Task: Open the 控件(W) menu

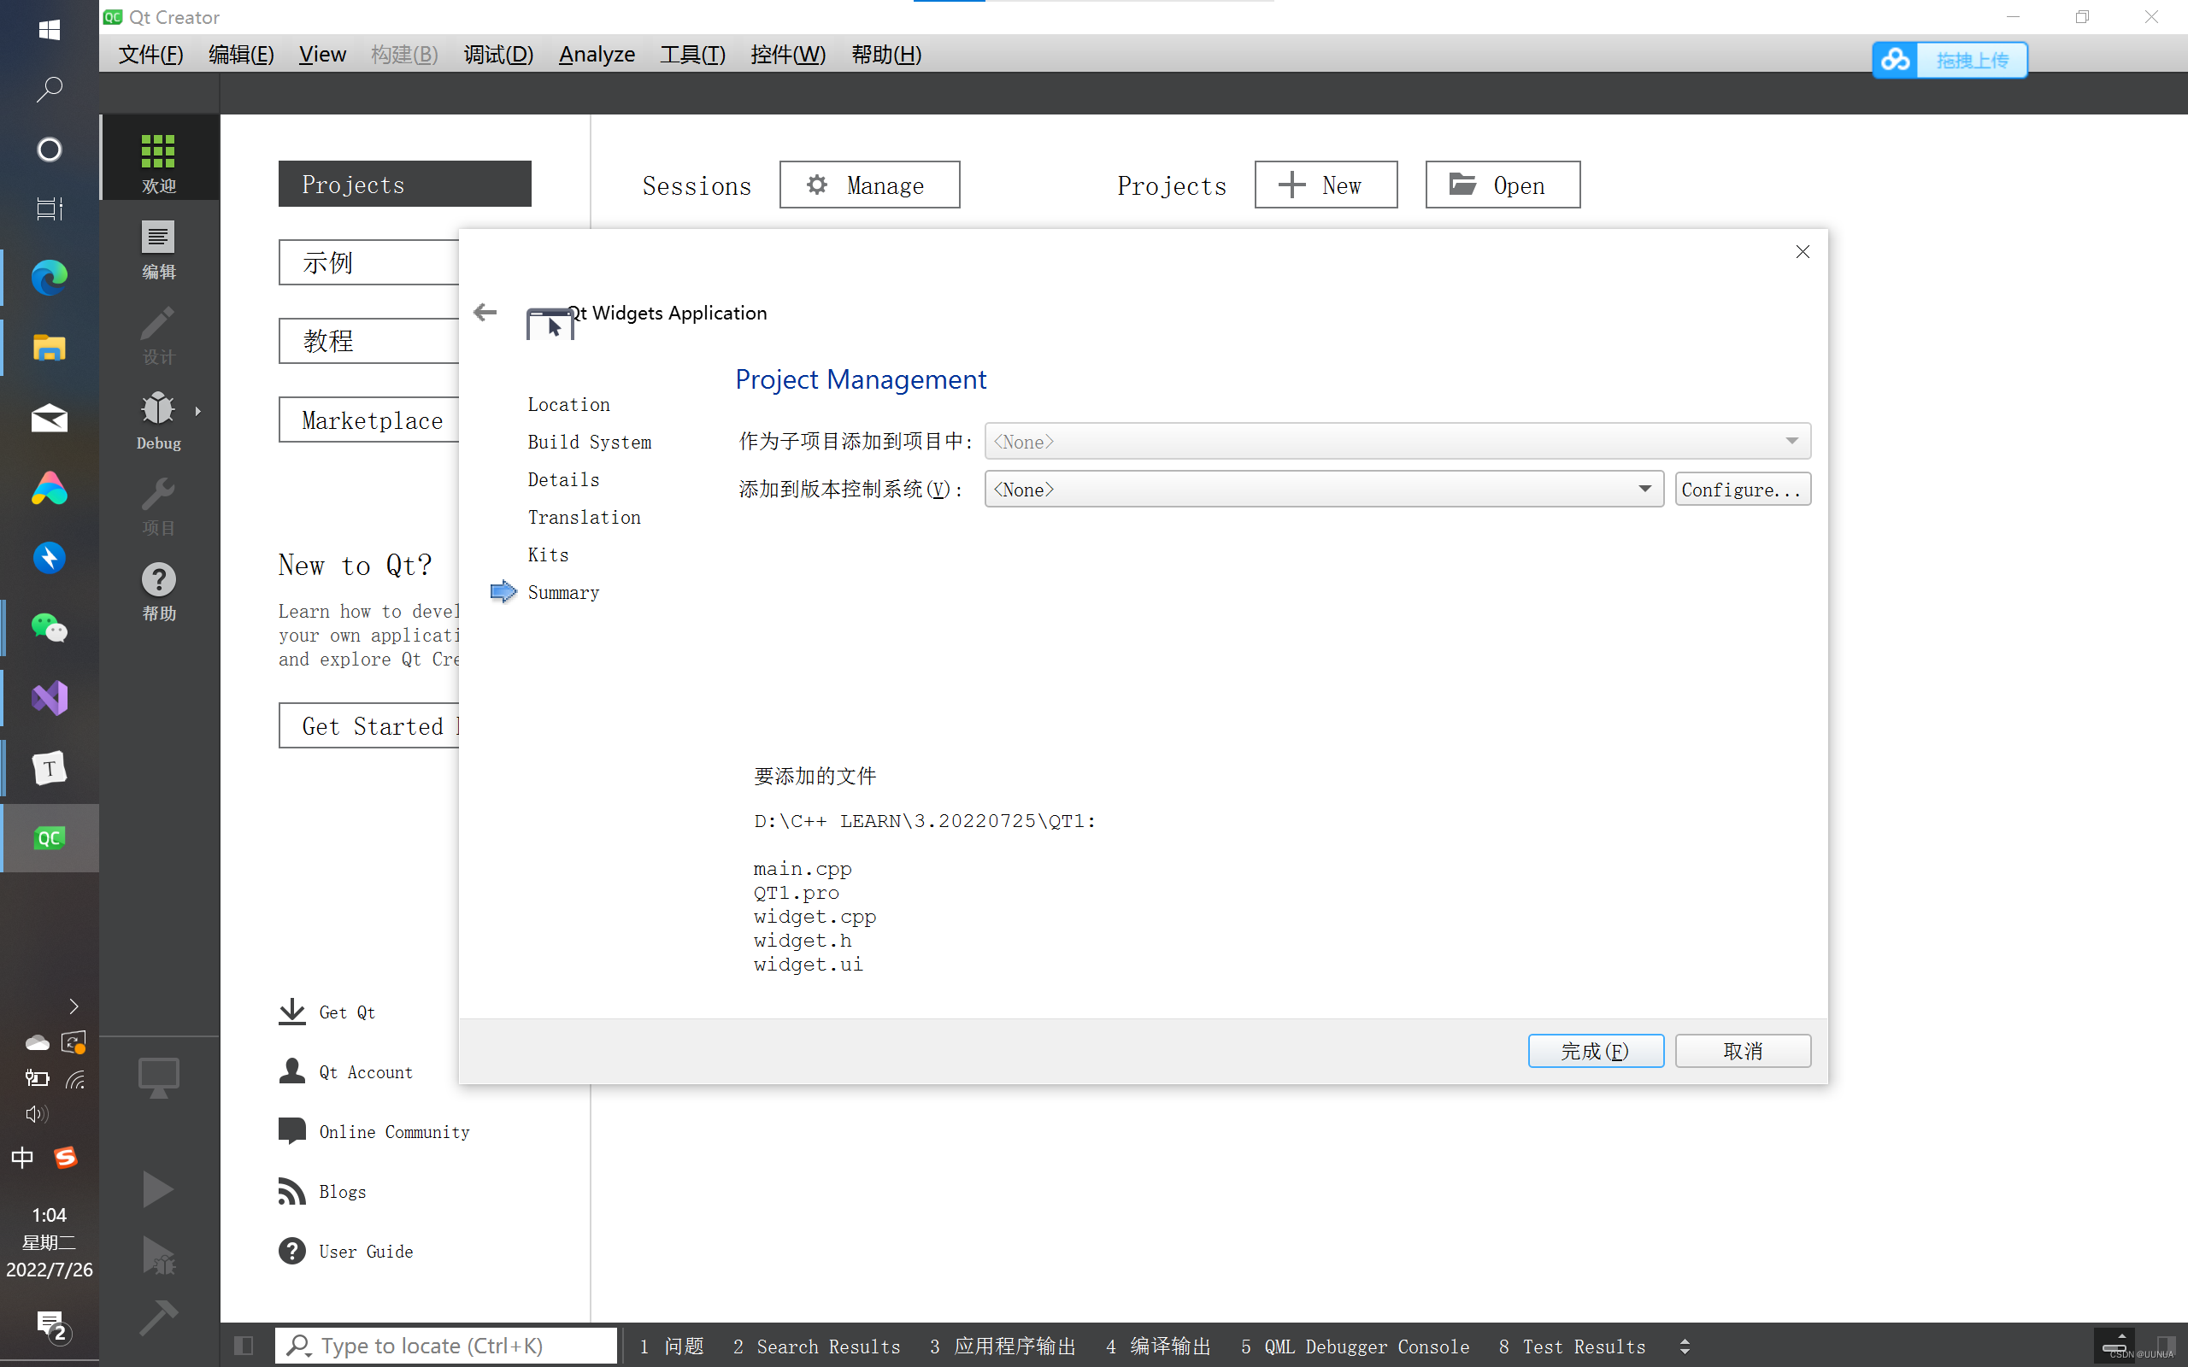Action: coord(787,54)
